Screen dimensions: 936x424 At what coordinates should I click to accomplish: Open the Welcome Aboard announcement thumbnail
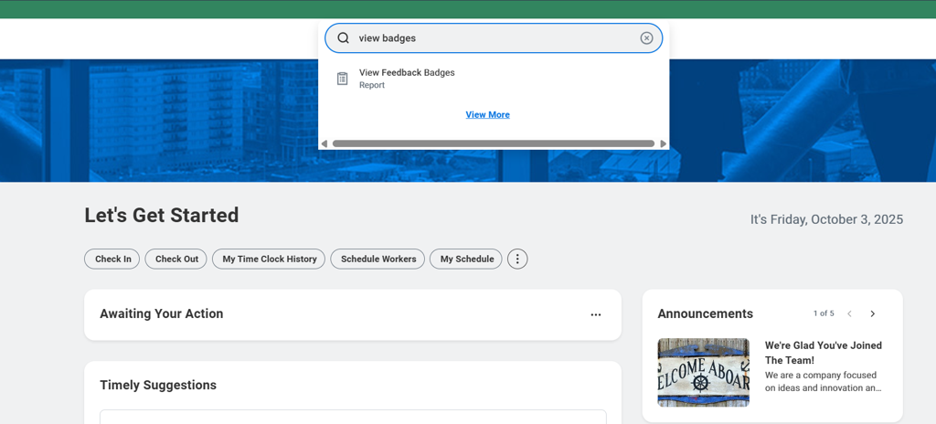tap(703, 373)
